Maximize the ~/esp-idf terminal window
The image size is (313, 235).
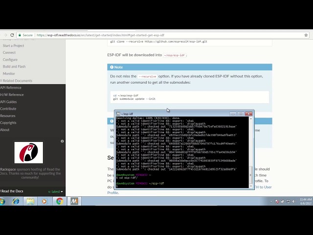pos(241,114)
